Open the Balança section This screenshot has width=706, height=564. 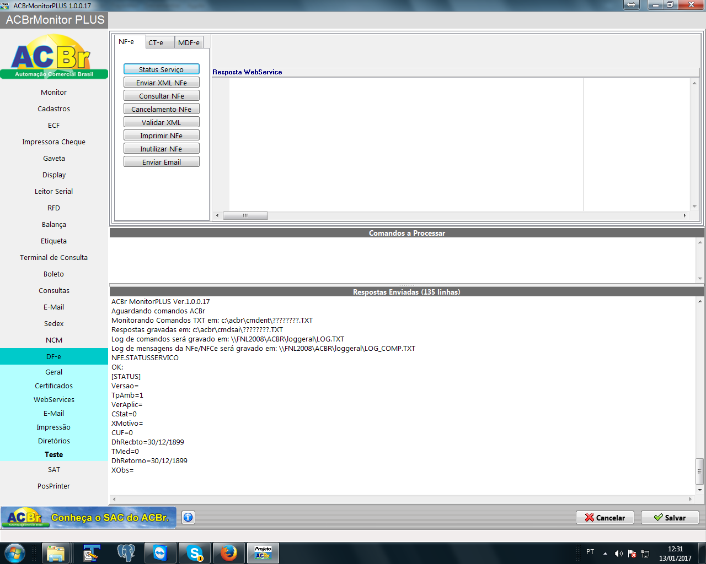point(54,224)
